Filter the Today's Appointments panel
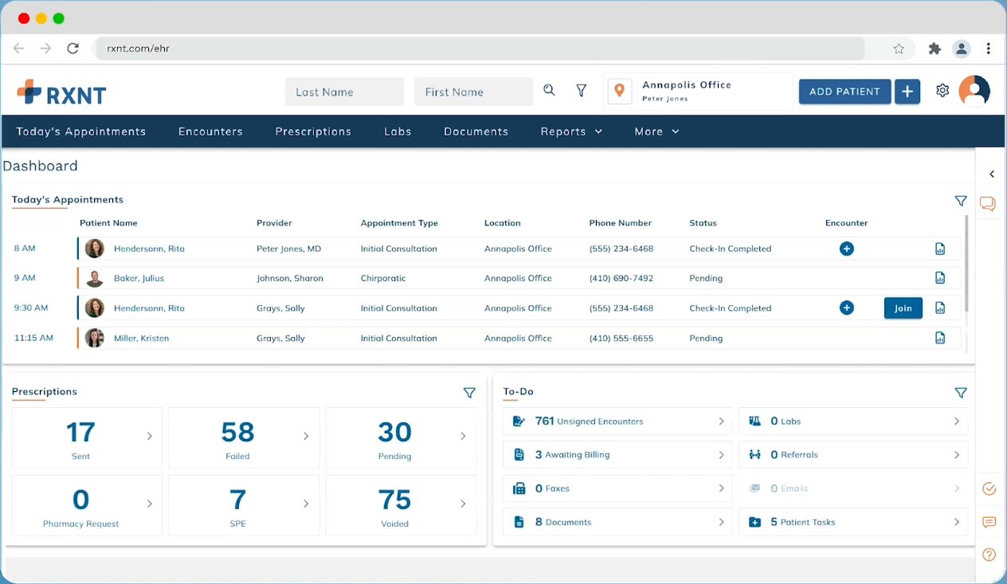 (x=961, y=201)
